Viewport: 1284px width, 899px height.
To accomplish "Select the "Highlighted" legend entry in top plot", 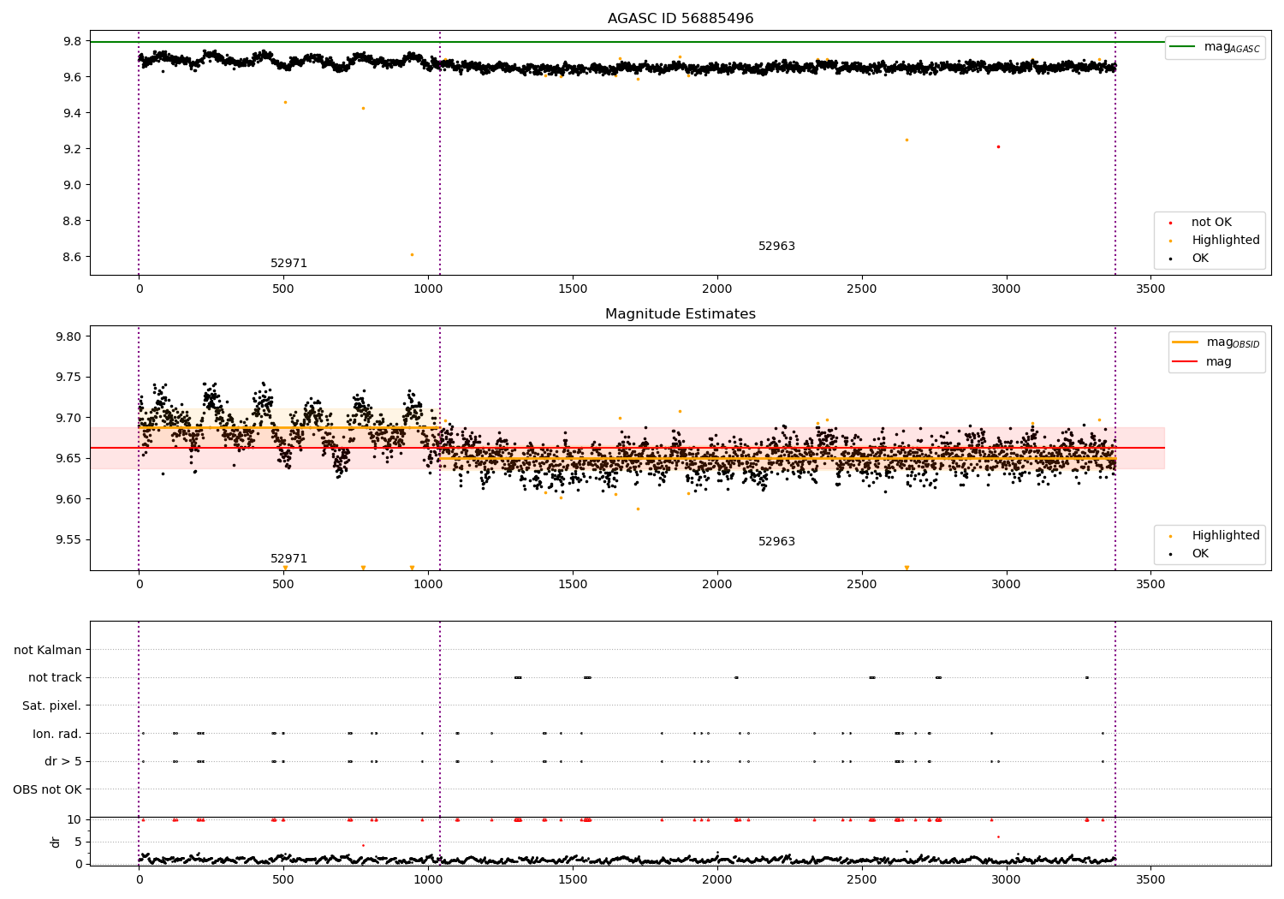I will click(1226, 241).
